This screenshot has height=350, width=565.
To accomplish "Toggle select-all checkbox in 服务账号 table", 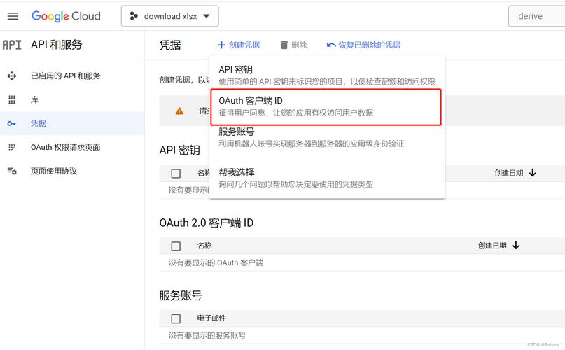I will (176, 318).
